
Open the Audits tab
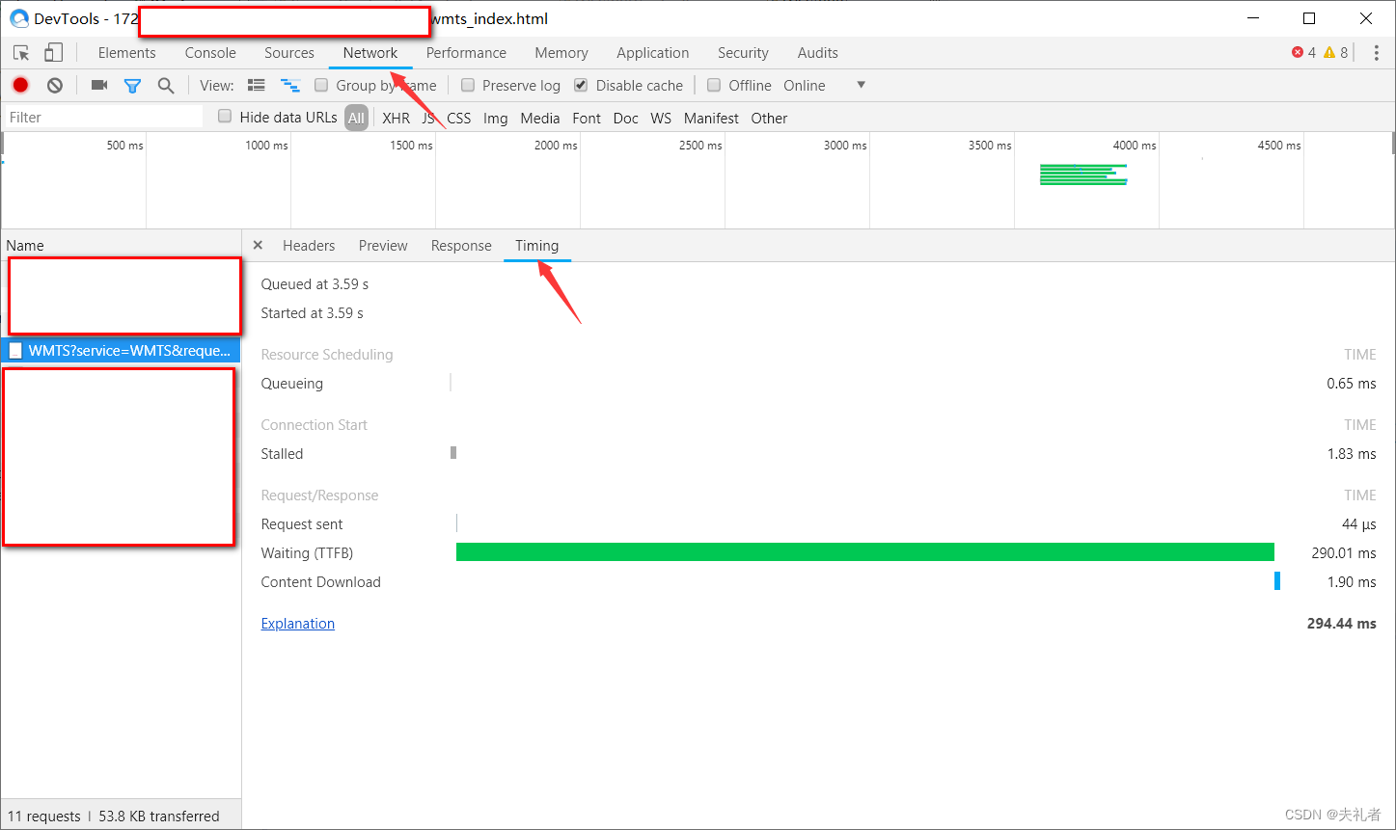(818, 53)
